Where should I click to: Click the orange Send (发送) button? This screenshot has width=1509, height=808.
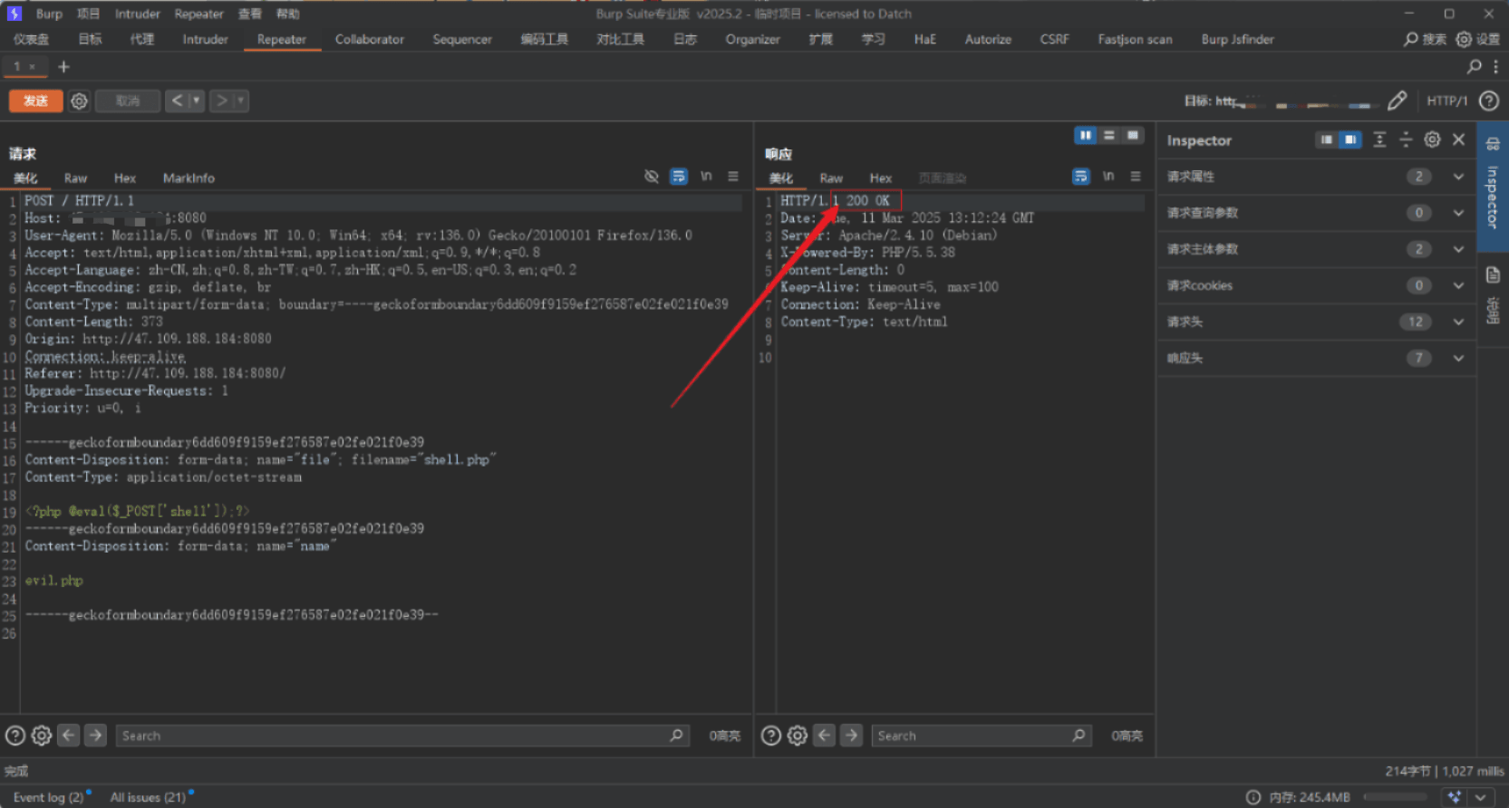(35, 101)
